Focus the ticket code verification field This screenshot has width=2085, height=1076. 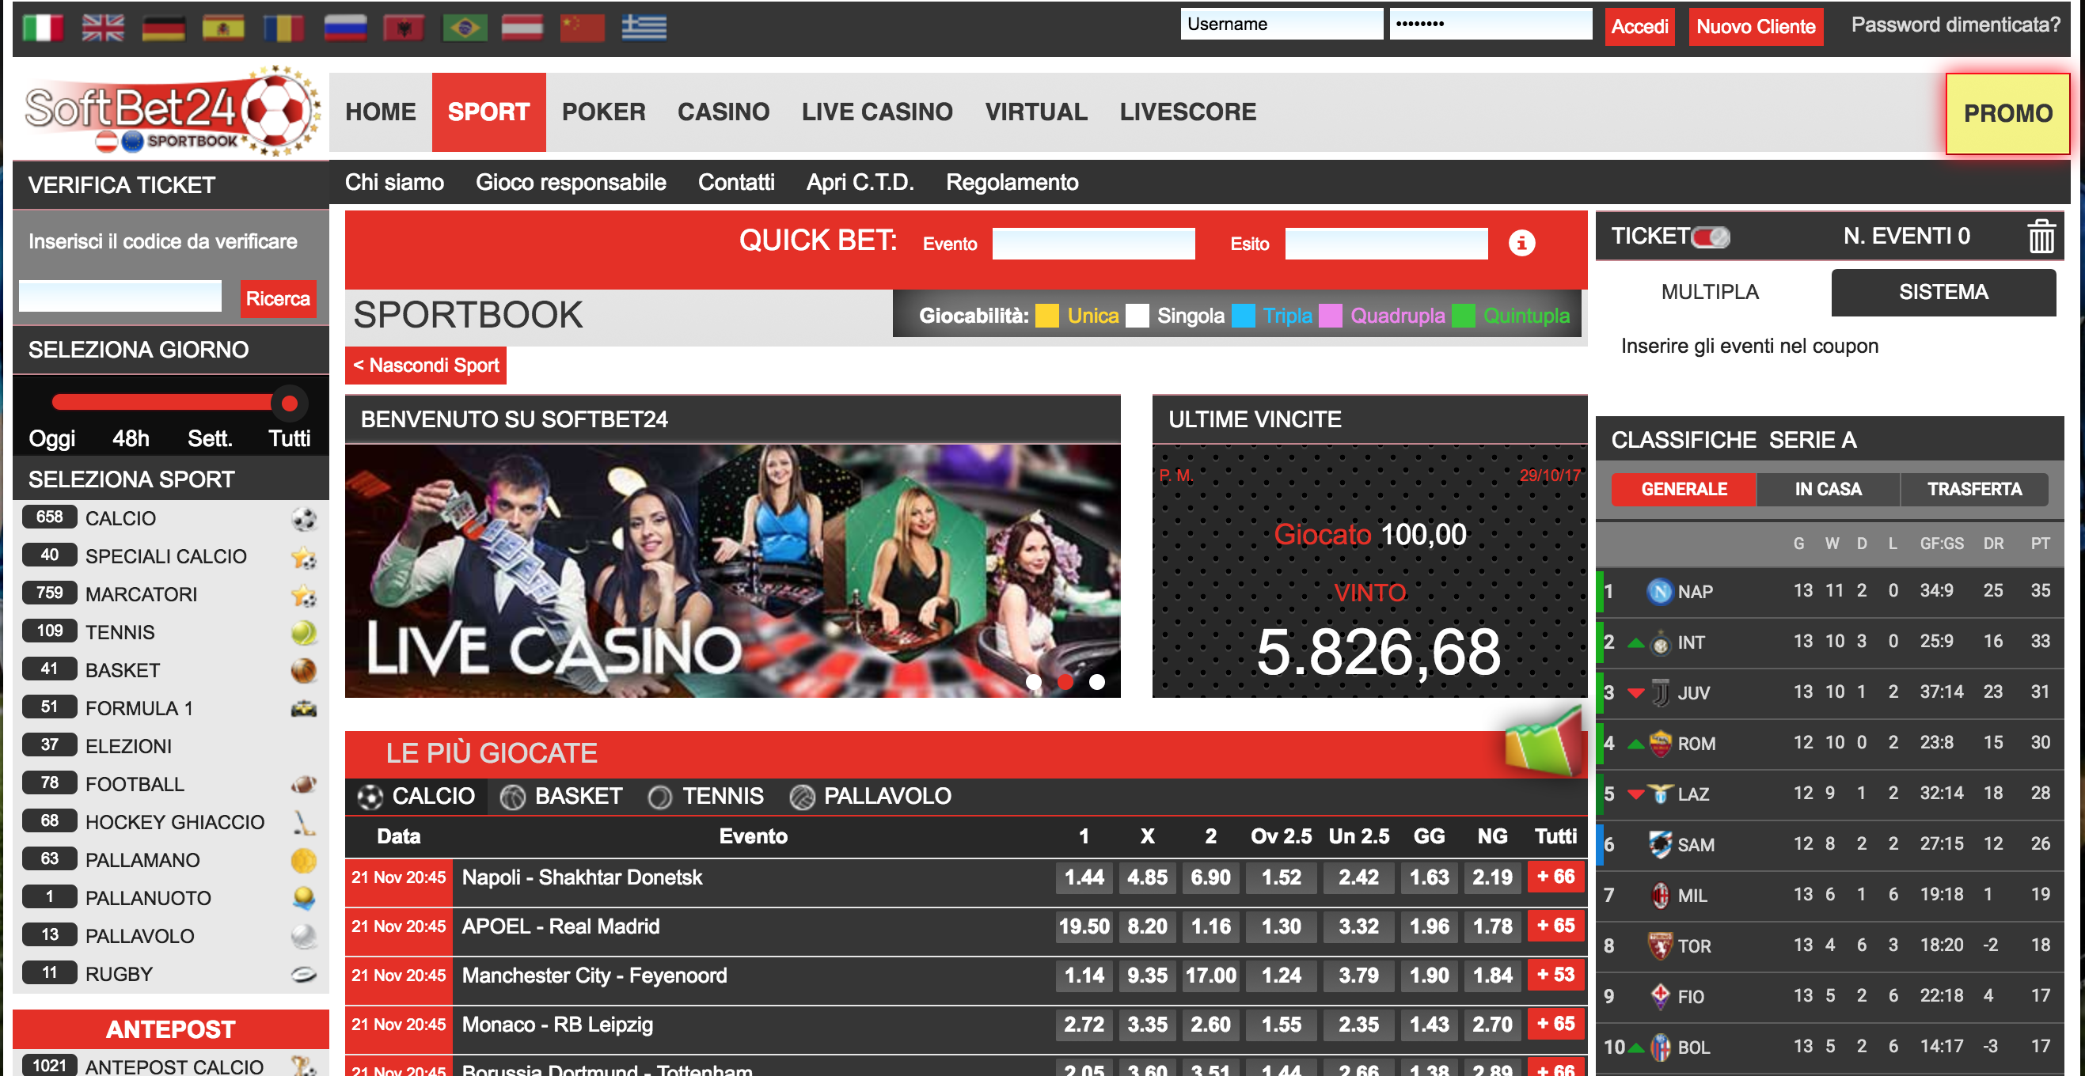[x=120, y=296]
